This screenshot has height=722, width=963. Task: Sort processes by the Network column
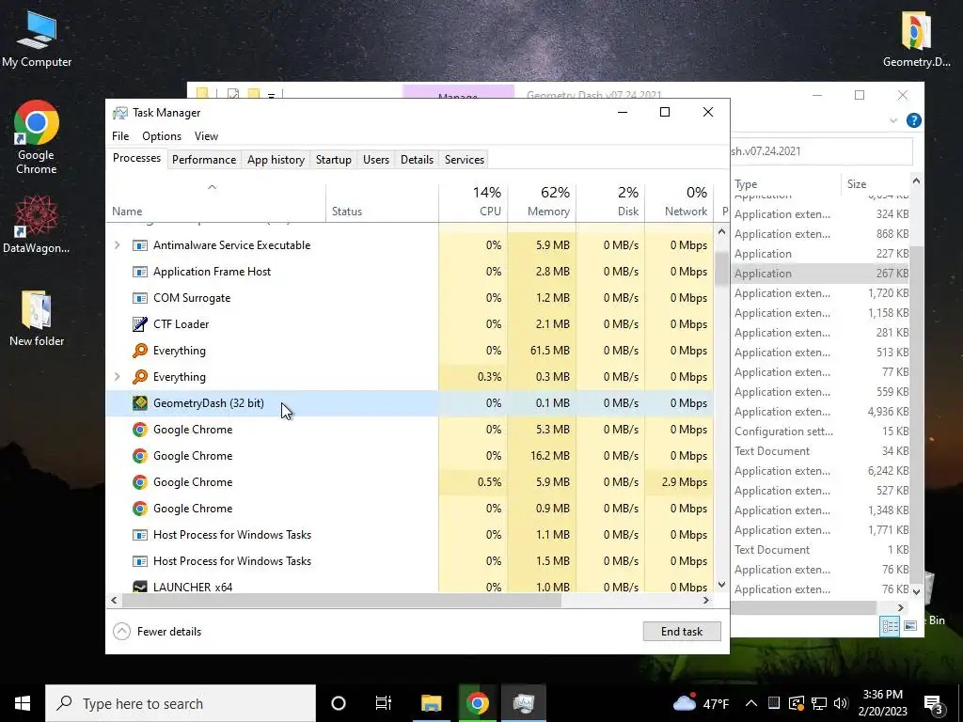coord(679,201)
